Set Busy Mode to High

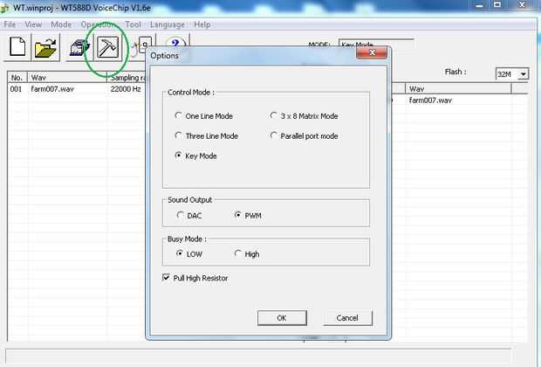click(x=237, y=253)
